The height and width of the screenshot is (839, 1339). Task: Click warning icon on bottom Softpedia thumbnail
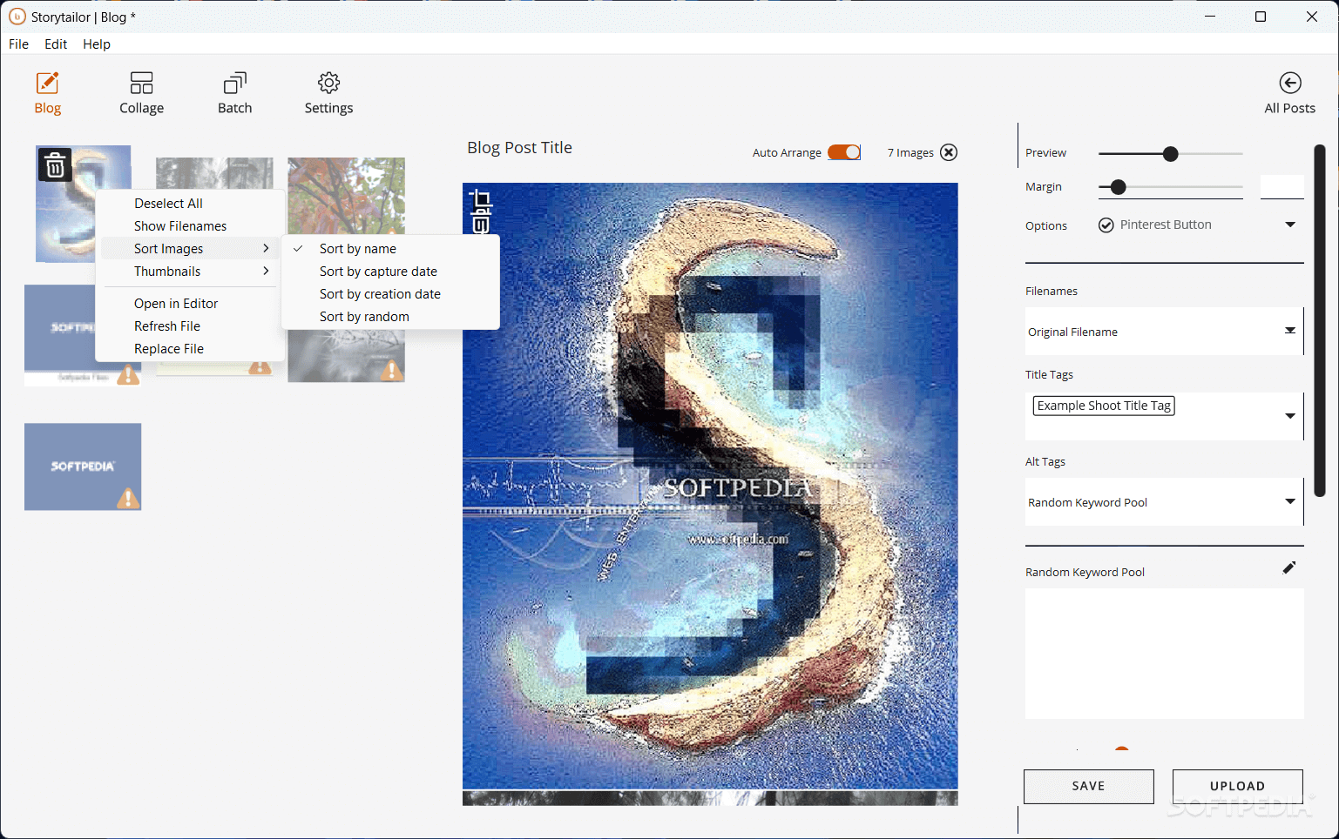[128, 498]
